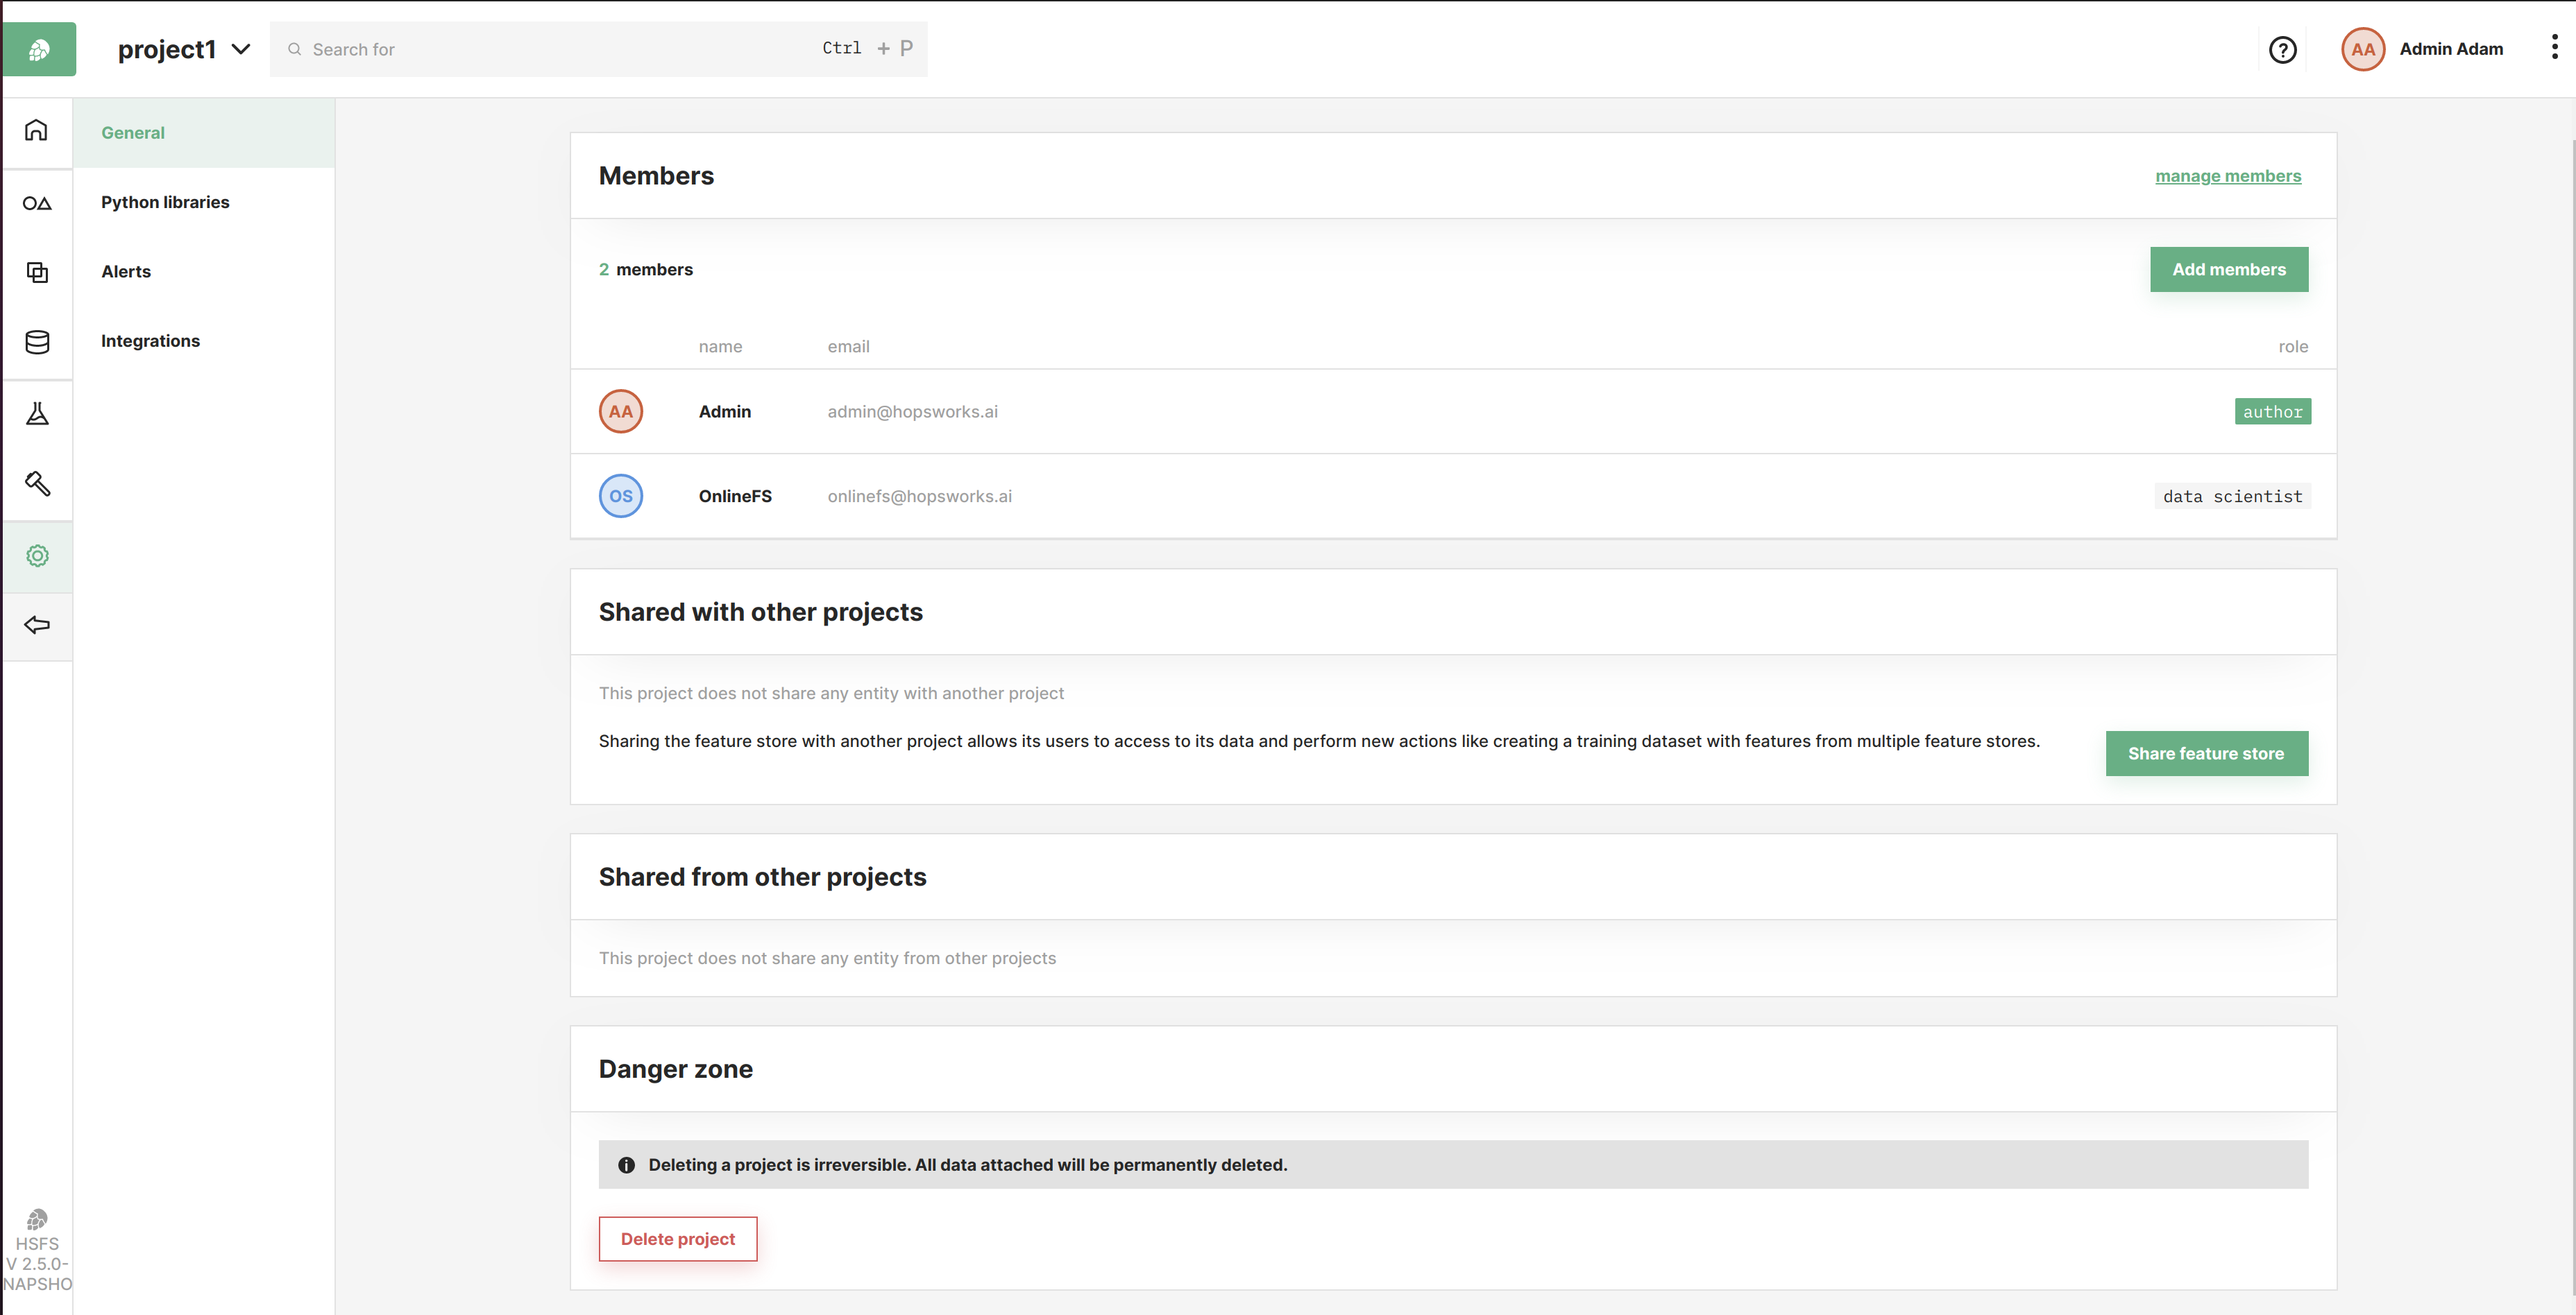2576x1315 pixels.
Task: Open the project home icon in sidebar
Action: [37, 130]
